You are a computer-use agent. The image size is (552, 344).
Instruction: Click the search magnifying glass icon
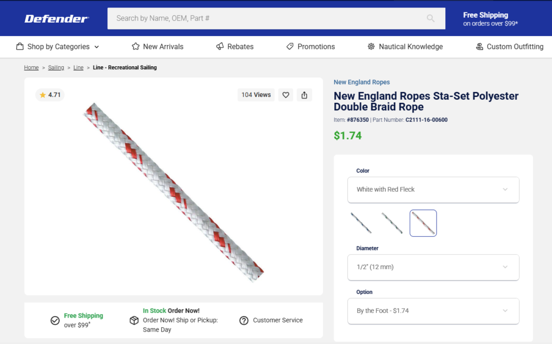430,18
